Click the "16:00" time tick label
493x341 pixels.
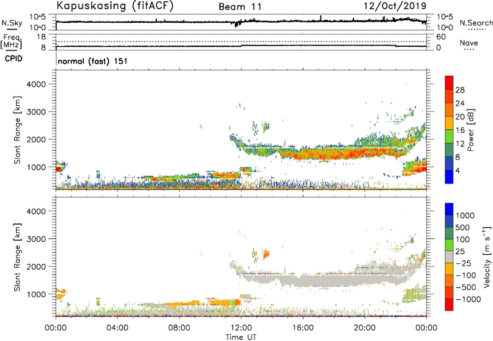click(x=303, y=328)
